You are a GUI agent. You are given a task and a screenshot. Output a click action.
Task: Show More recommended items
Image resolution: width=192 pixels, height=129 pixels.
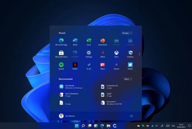click(128, 79)
